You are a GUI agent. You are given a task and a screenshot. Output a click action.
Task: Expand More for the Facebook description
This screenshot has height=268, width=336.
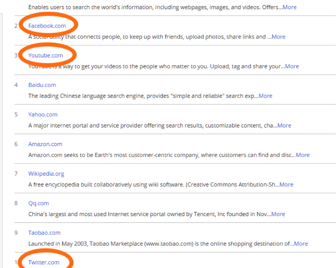(x=279, y=37)
